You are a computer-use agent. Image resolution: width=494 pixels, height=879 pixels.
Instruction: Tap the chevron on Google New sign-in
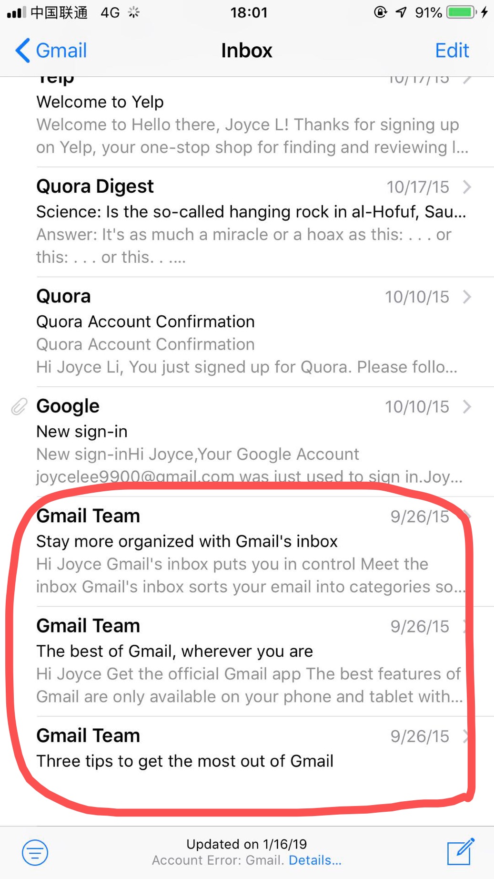tap(467, 407)
